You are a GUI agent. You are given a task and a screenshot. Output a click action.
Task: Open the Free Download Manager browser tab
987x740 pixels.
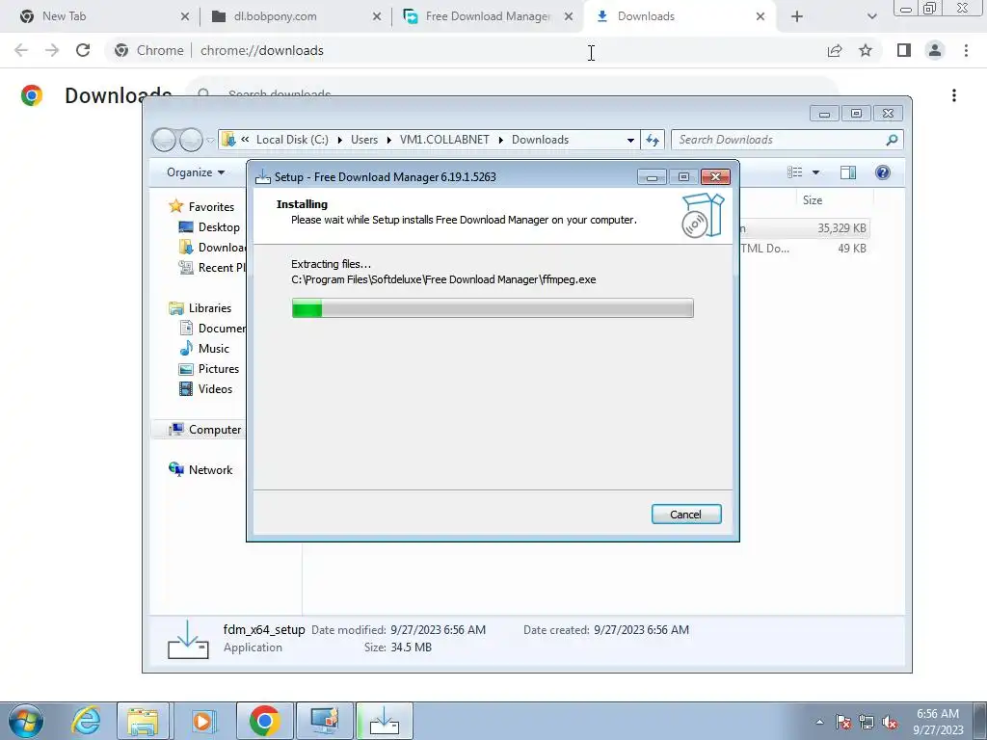(x=487, y=16)
